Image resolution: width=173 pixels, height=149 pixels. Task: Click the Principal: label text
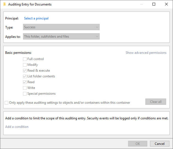coord(12,18)
